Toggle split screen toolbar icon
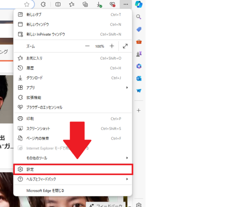Image resolution: width=252 pixels, height=207 pixels. tap(58, 4)
